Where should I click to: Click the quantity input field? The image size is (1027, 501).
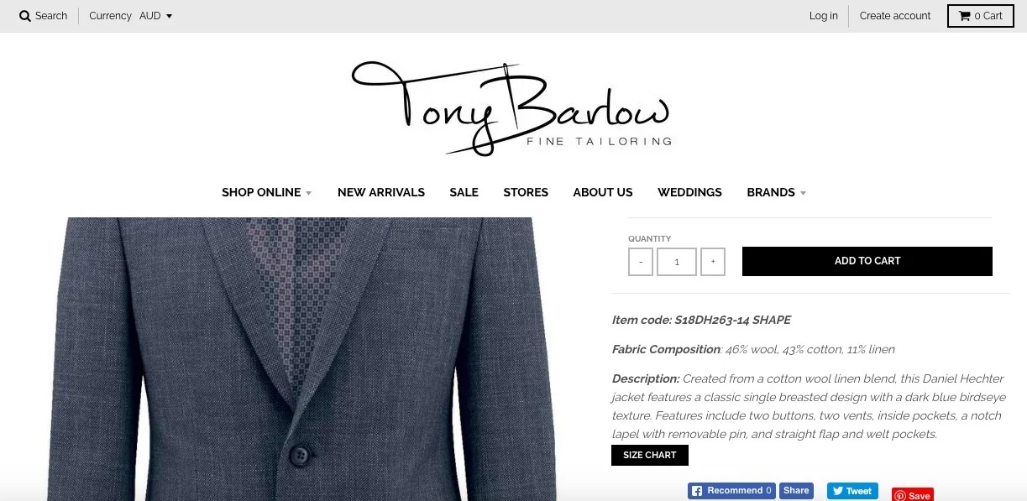[x=677, y=262]
